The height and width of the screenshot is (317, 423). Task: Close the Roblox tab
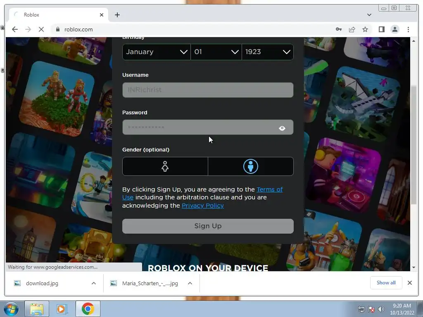(x=102, y=15)
